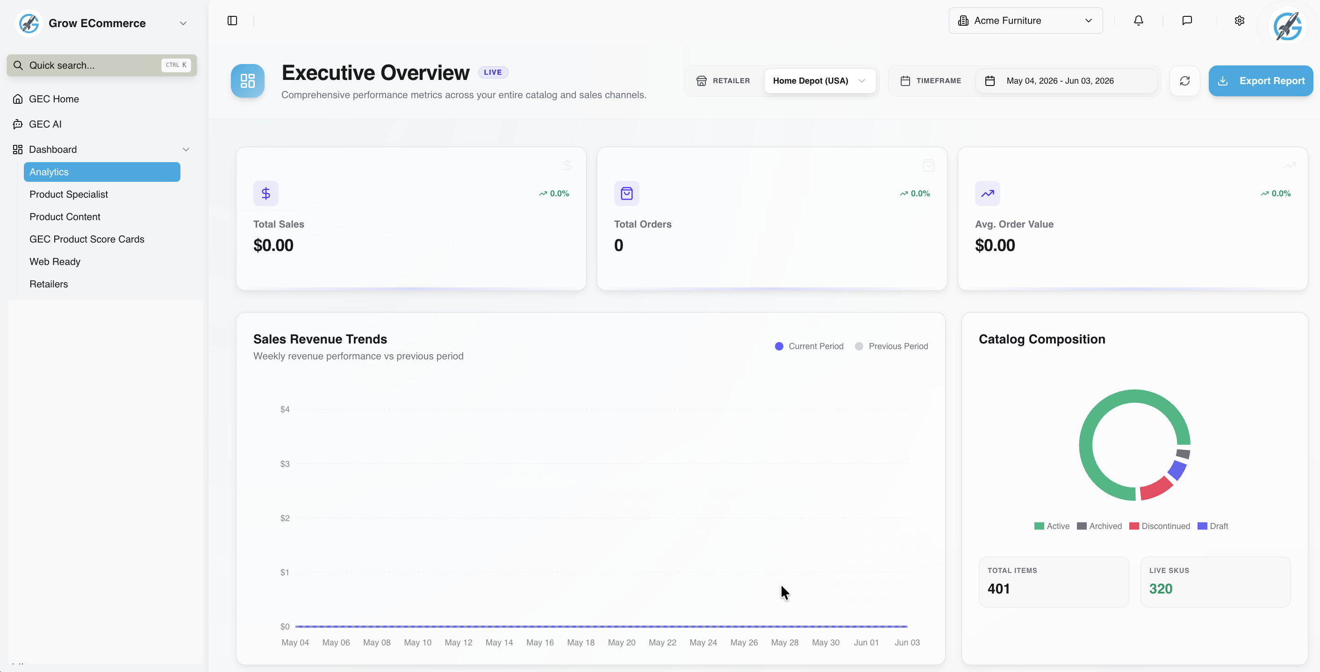Toggle Previous Period legend series

coord(891,346)
